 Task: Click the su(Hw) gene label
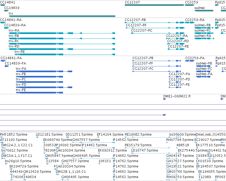pyautogui.click(x=199, y=8)
